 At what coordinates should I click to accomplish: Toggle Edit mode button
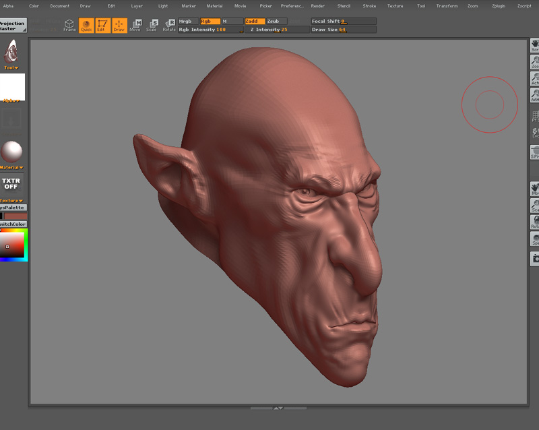point(102,26)
